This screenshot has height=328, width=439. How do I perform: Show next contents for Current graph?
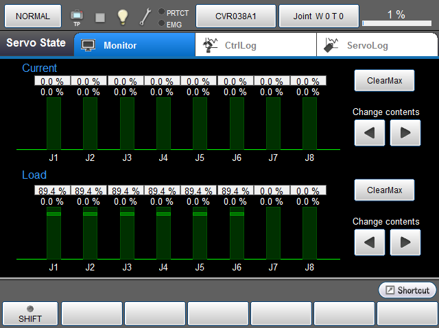point(405,133)
